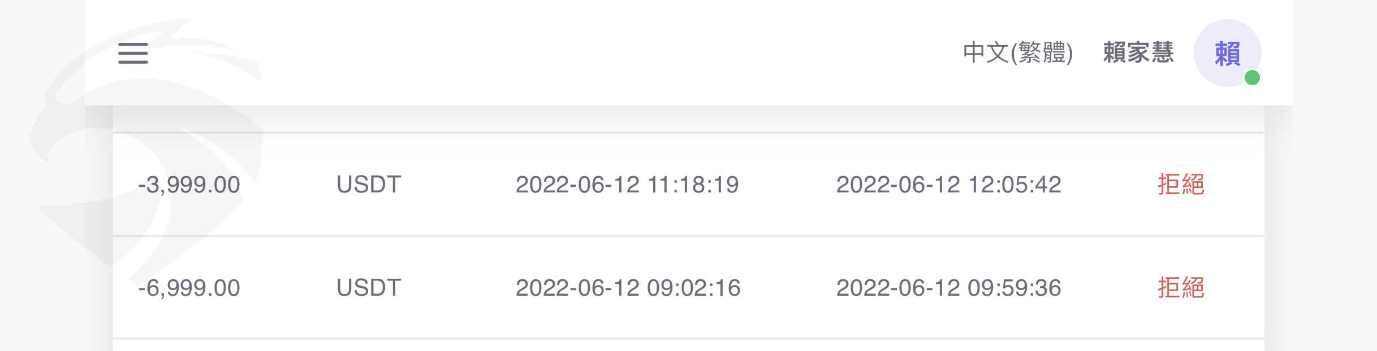
Task: Click the empty header bar center area
Action: point(566,53)
